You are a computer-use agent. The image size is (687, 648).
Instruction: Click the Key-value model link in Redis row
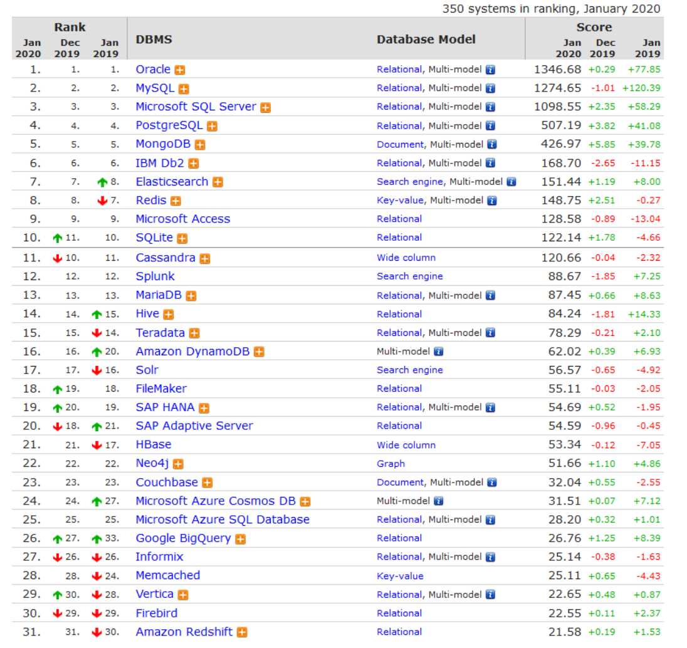tap(400, 201)
